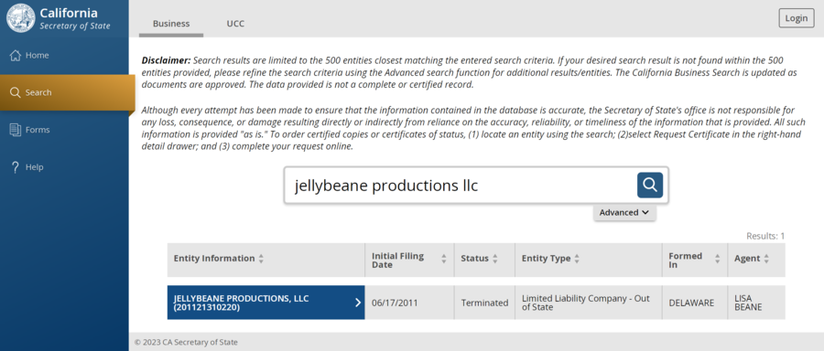The height and width of the screenshot is (351, 824).
Task: Open Help in the sidebar
Action: click(x=64, y=167)
